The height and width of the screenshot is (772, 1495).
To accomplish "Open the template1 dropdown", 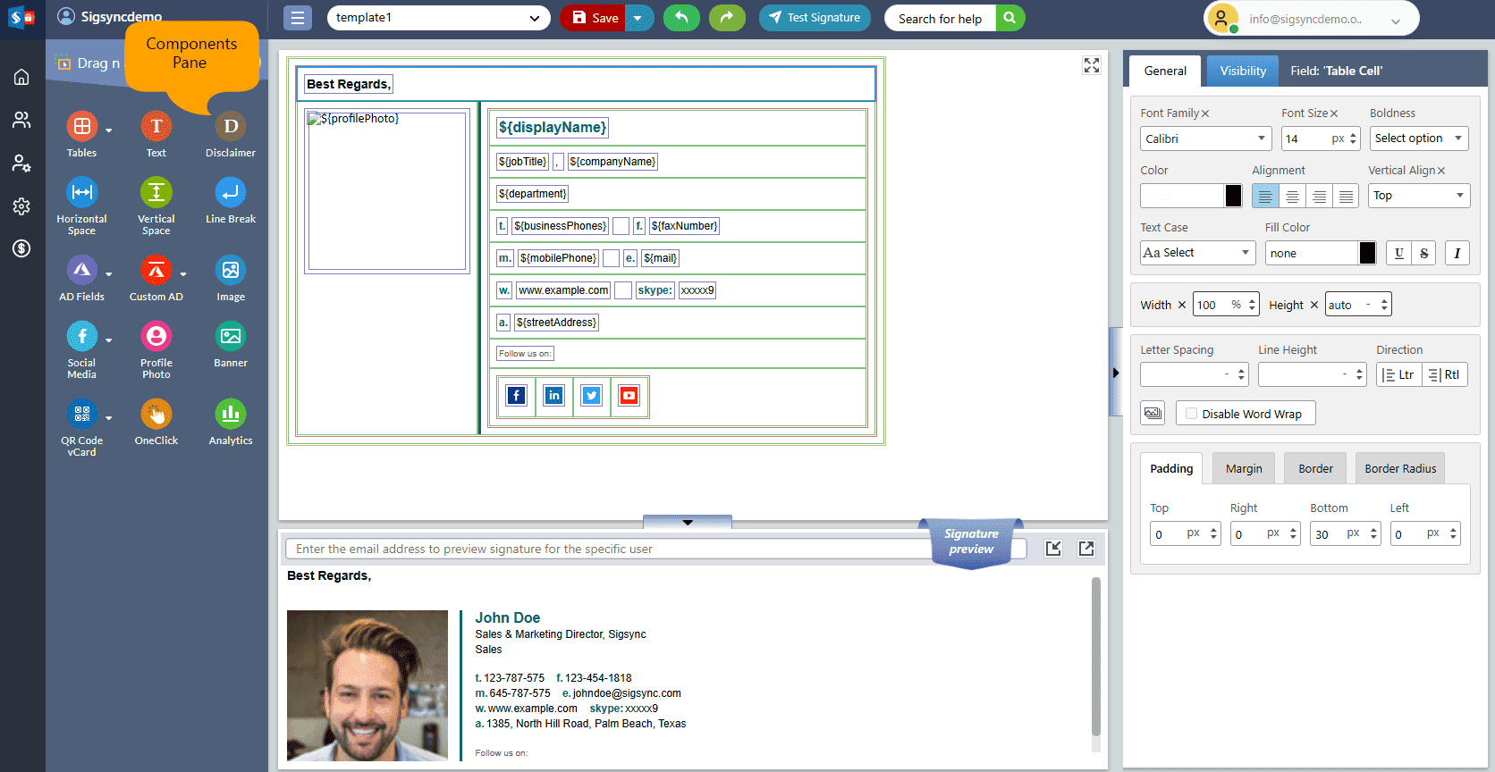I will coord(438,18).
